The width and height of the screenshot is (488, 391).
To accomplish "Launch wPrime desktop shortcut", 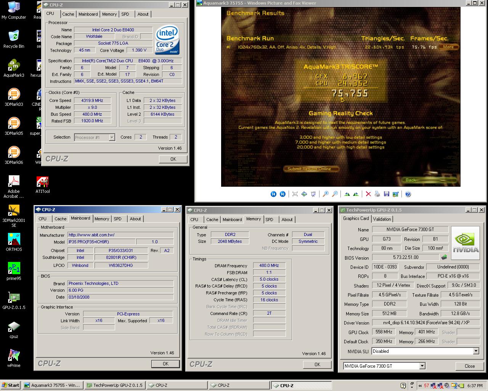I will (14, 358).
